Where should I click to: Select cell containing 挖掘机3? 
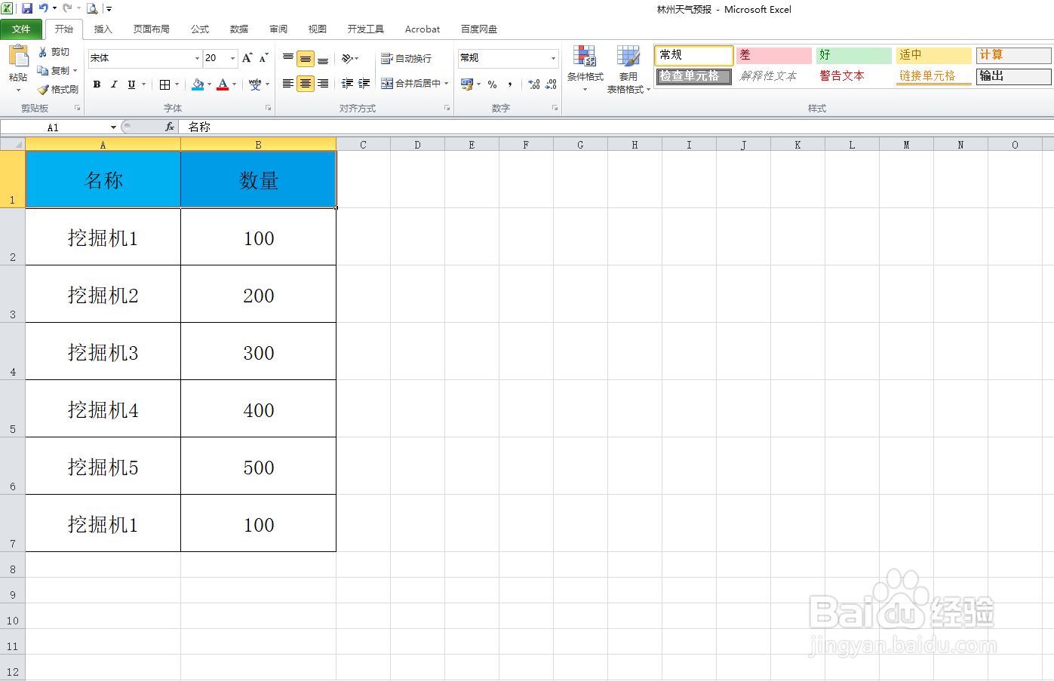103,351
